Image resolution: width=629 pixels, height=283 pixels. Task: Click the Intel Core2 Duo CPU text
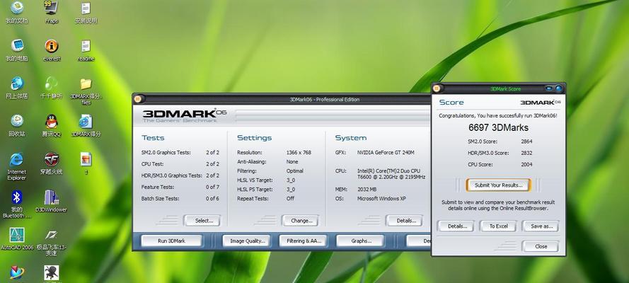point(391,174)
